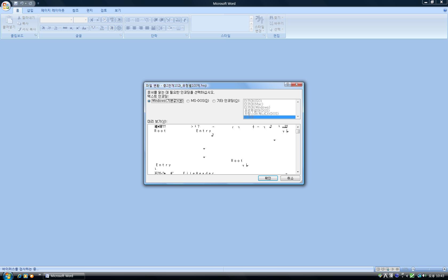Select 터키어(Windows) in encoding list
448x280 pixels.
(257, 107)
